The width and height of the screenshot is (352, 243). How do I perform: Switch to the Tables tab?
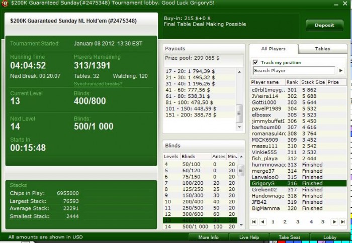(322, 49)
